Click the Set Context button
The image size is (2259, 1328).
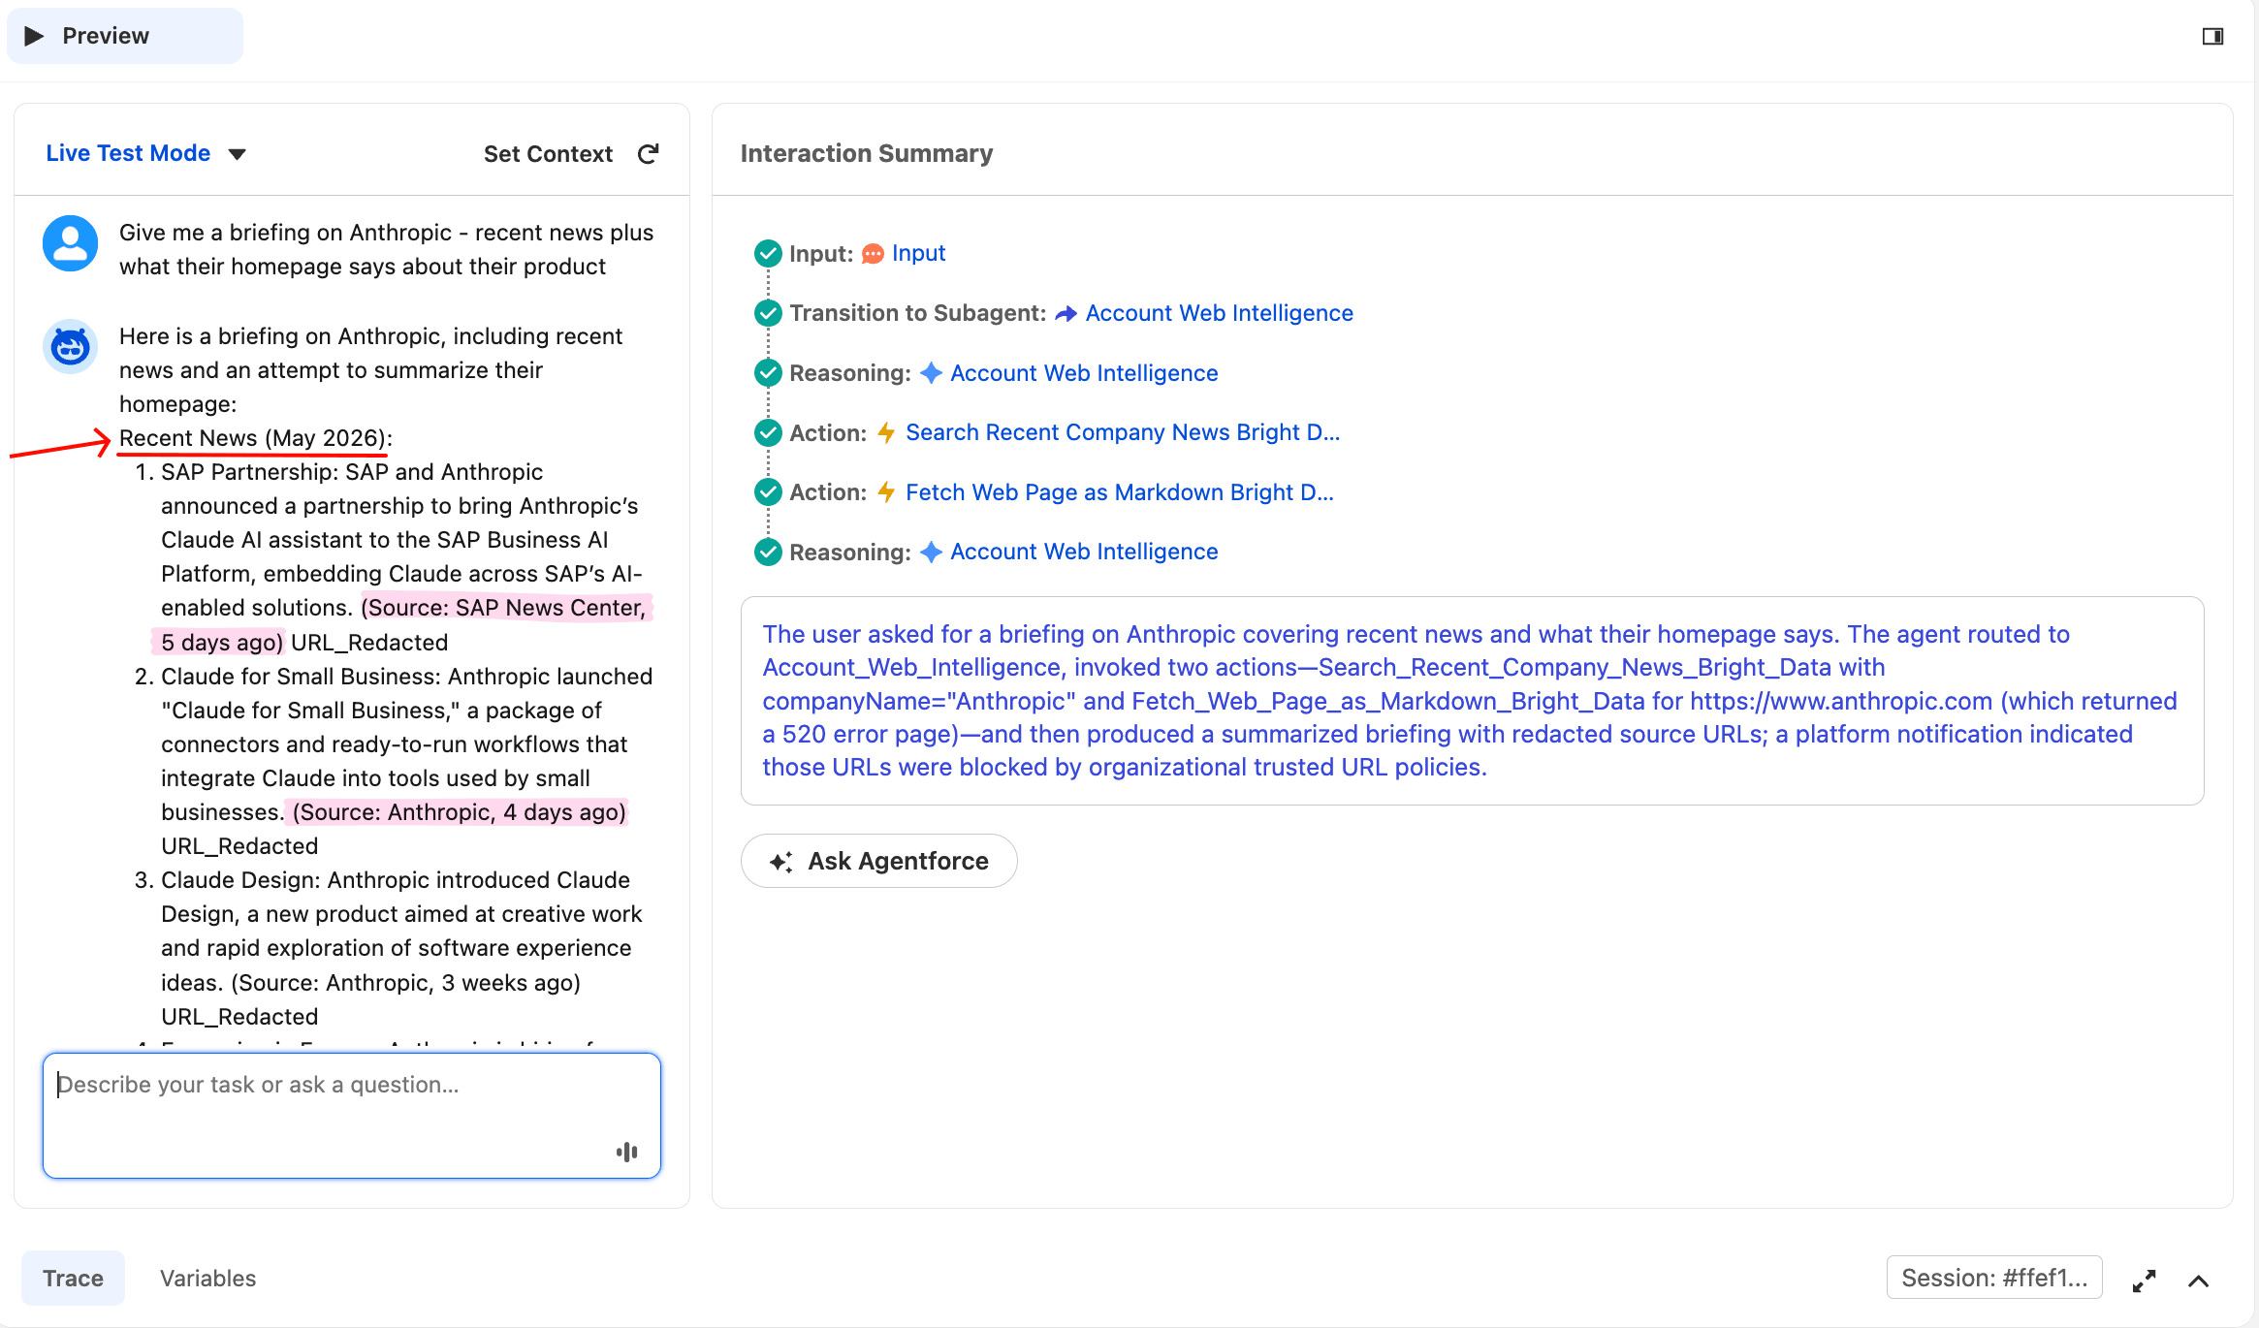pyautogui.click(x=548, y=153)
